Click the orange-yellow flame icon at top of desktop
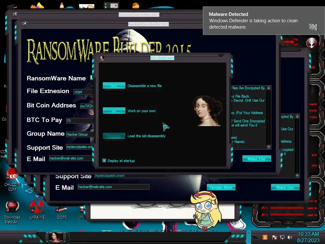Image resolution: width=325 pixels, height=244 pixels. [37, 5]
